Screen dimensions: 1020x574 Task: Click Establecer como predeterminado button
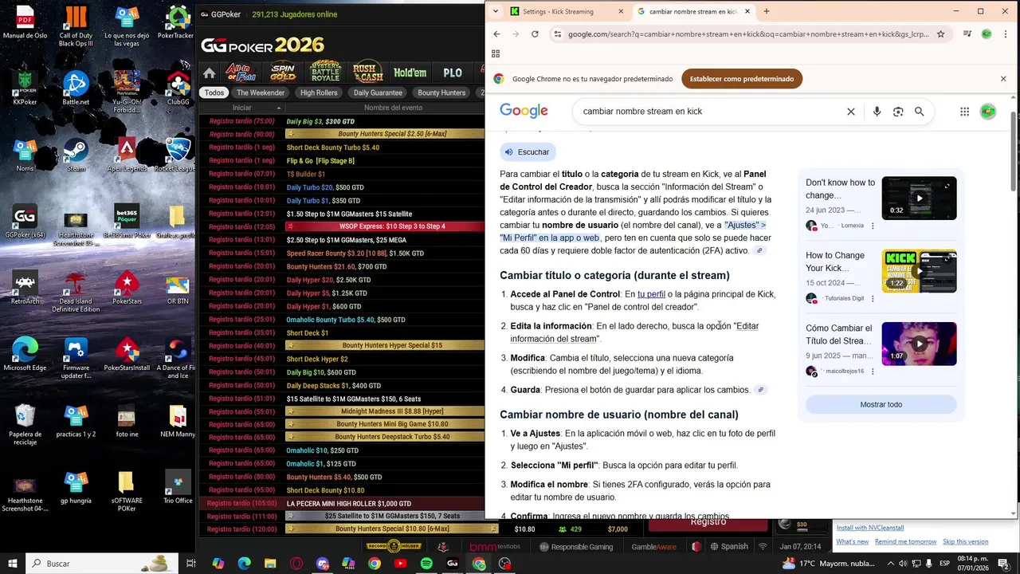click(742, 79)
